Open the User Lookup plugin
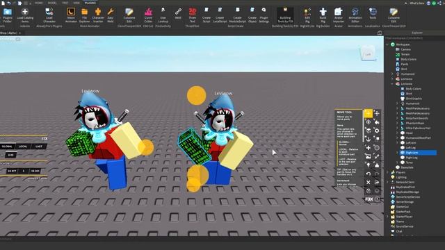The image size is (445, 250). point(163,15)
